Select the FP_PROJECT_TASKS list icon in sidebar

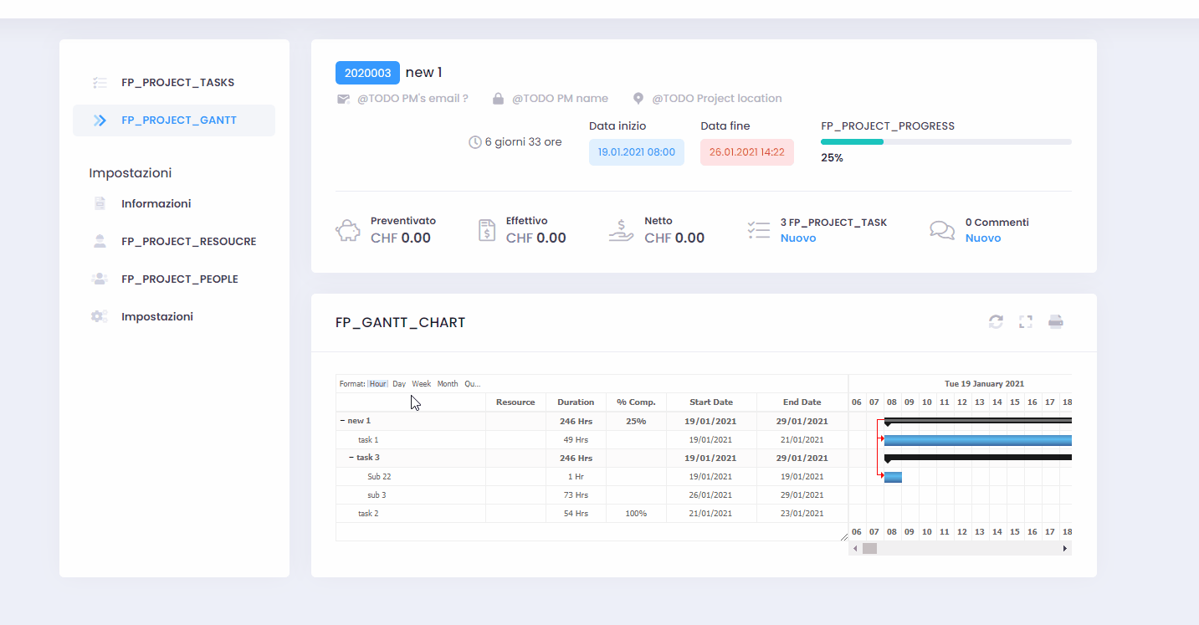(100, 81)
